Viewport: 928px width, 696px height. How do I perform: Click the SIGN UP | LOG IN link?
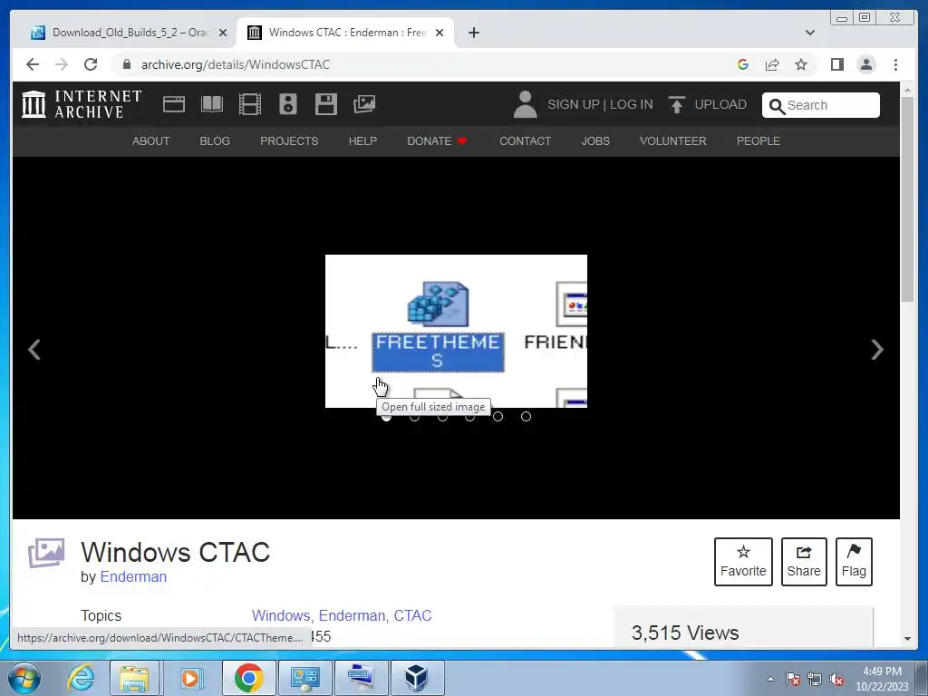[x=600, y=104]
